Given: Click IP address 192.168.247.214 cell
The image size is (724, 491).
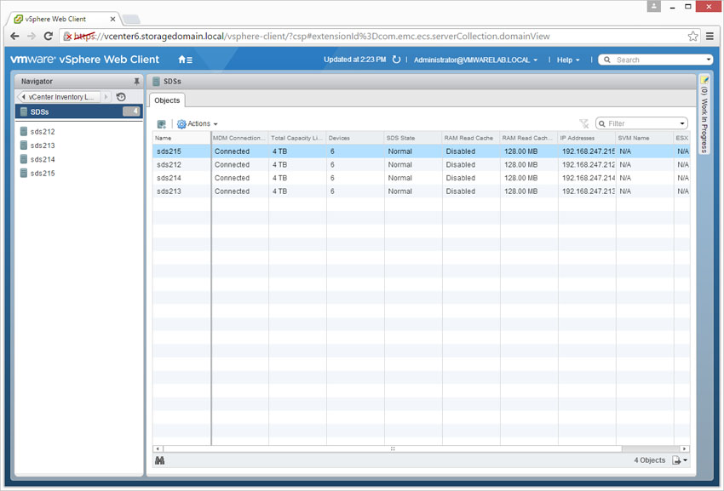Looking at the screenshot, I should 588,178.
